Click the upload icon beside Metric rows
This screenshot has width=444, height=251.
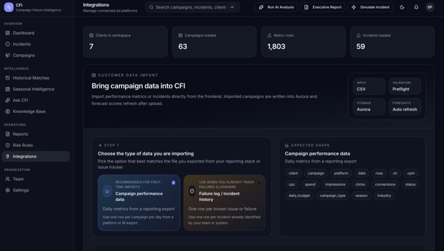[x=269, y=36]
